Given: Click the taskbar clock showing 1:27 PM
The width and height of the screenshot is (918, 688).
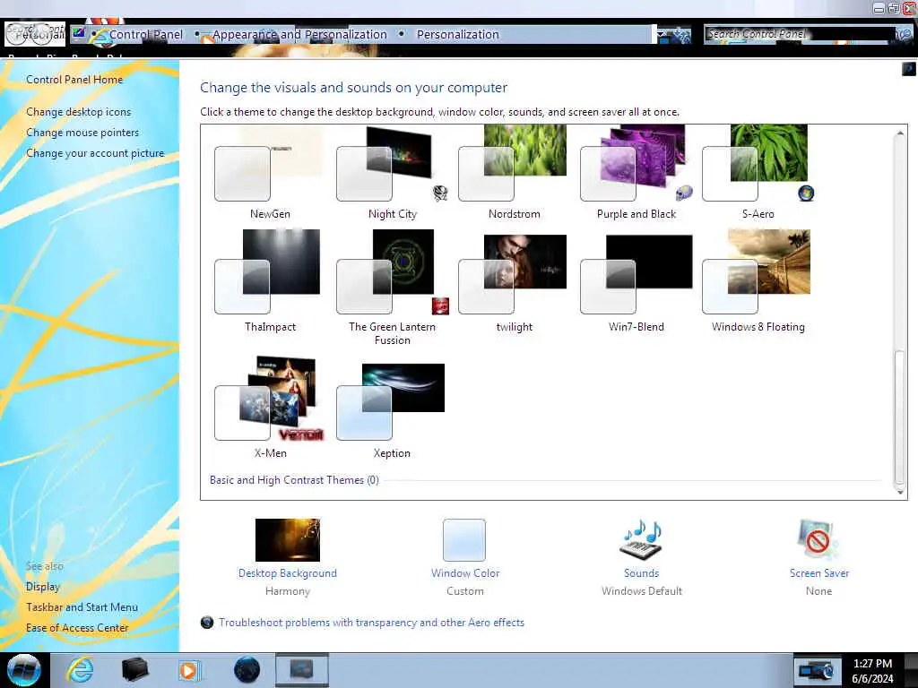Looking at the screenshot, I should click(x=872, y=671).
